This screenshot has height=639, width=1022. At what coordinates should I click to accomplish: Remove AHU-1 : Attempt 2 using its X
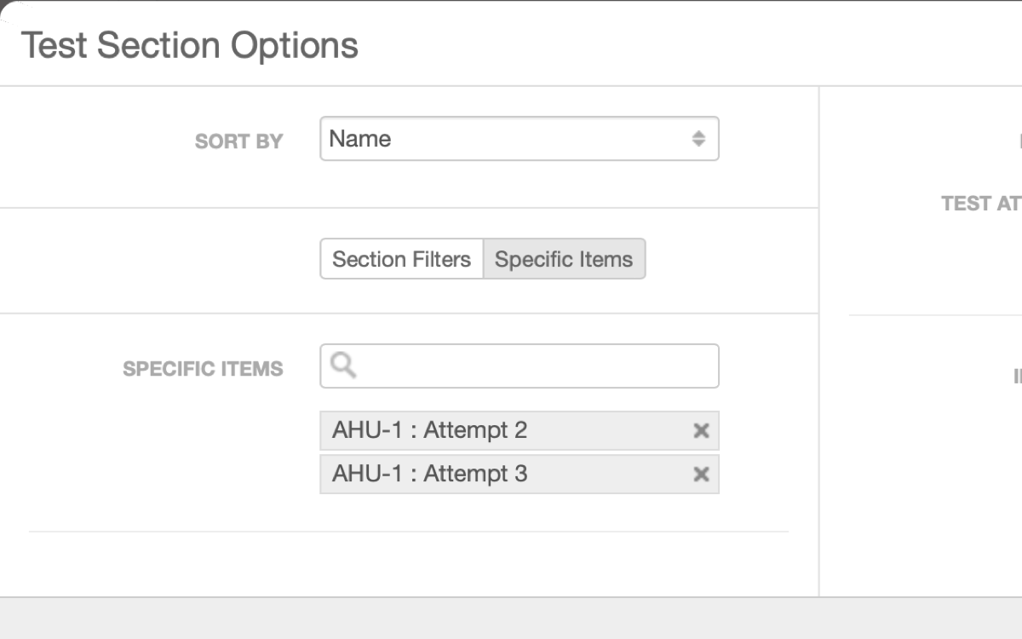click(701, 431)
